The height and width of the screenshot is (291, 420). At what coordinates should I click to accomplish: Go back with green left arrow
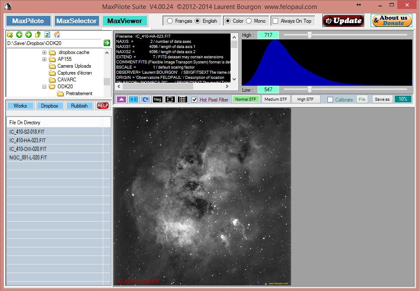19,35
